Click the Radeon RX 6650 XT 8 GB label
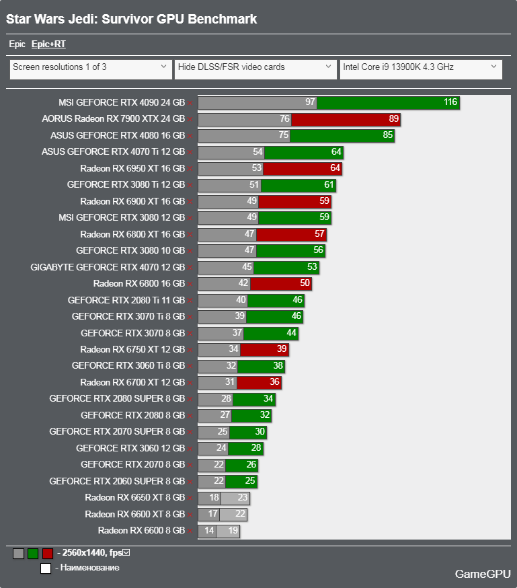The height and width of the screenshot is (588, 517). point(135,497)
